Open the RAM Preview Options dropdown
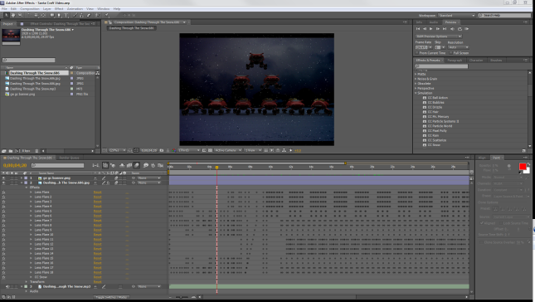 [x=438, y=37]
